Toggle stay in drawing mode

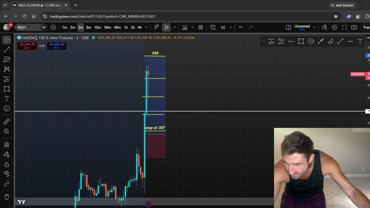coord(7,154)
